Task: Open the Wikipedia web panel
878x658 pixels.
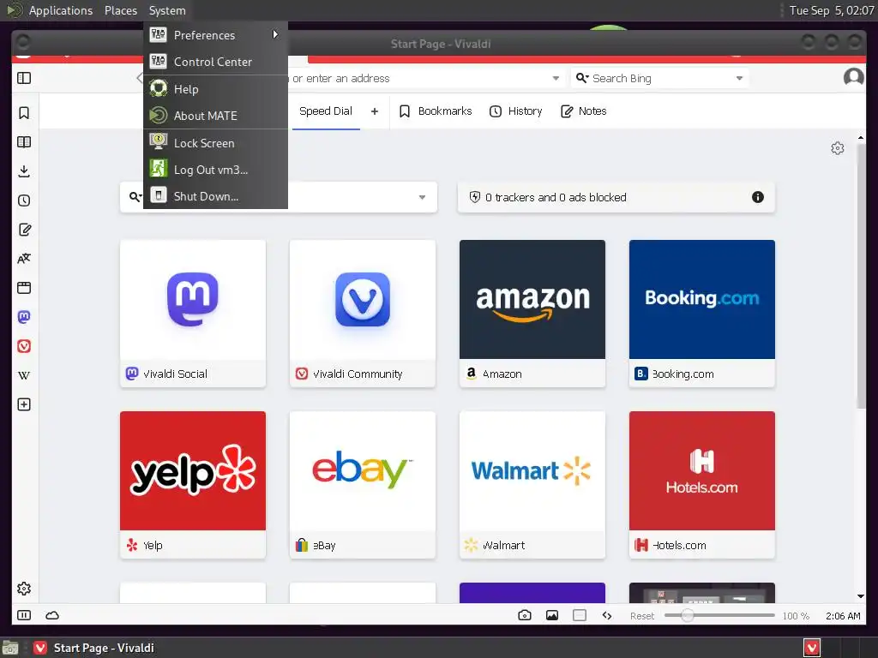Action: coord(24,375)
